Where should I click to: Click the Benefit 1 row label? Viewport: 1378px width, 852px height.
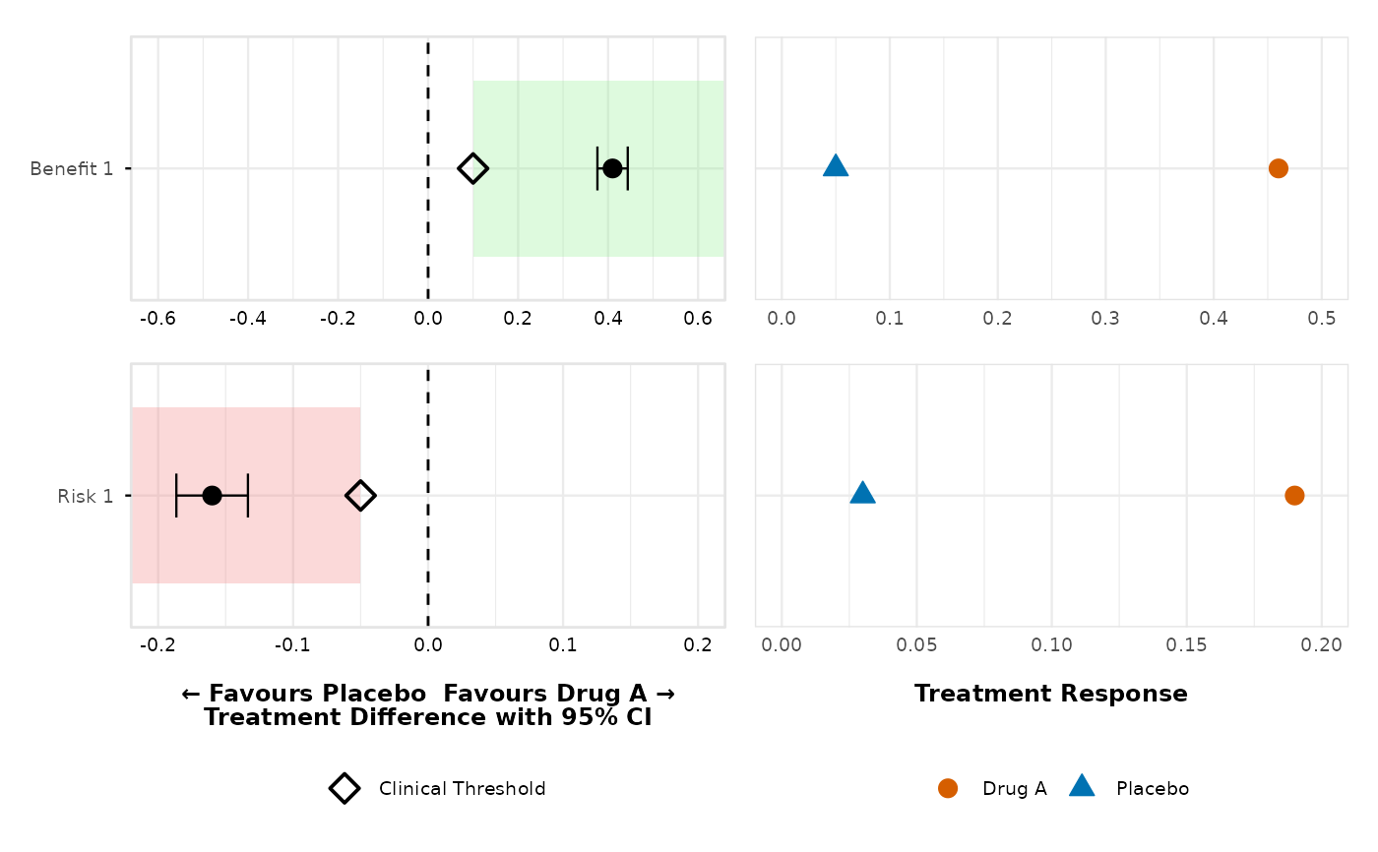pos(72,168)
